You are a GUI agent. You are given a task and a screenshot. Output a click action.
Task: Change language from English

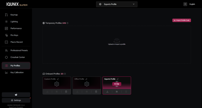coord(192,4)
